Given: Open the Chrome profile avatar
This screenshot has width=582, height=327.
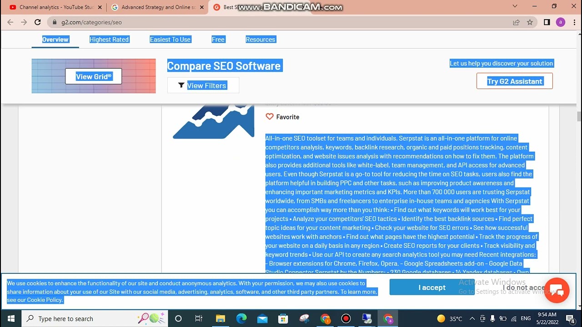Looking at the screenshot, I should pos(561,22).
